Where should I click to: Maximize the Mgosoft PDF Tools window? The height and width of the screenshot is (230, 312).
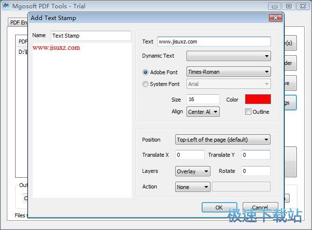coord(289,6)
